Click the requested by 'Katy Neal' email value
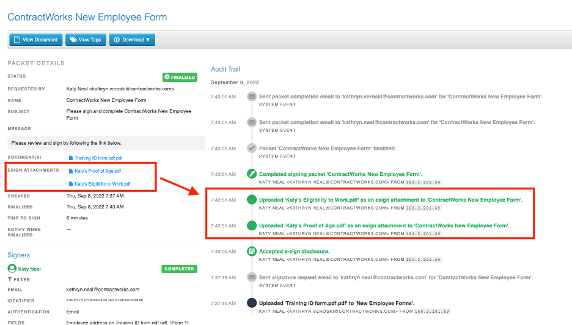This screenshot has height=325, width=572. pos(120,89)
